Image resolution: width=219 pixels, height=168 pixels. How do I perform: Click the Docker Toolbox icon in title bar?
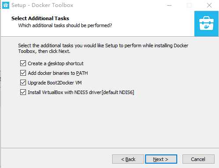tap(6, 5)
